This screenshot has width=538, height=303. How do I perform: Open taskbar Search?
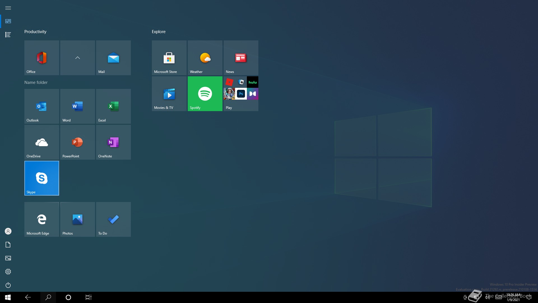(48, 297)
